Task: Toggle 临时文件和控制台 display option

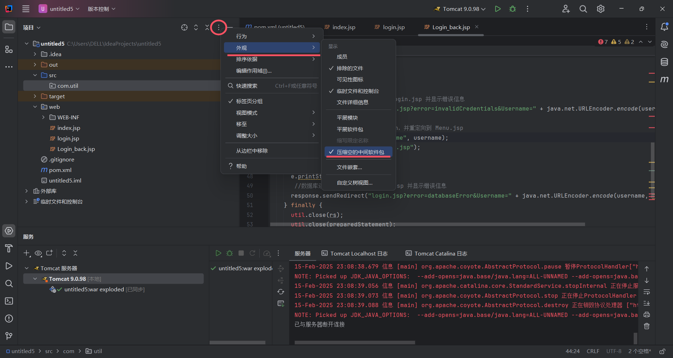Action: 358,91
